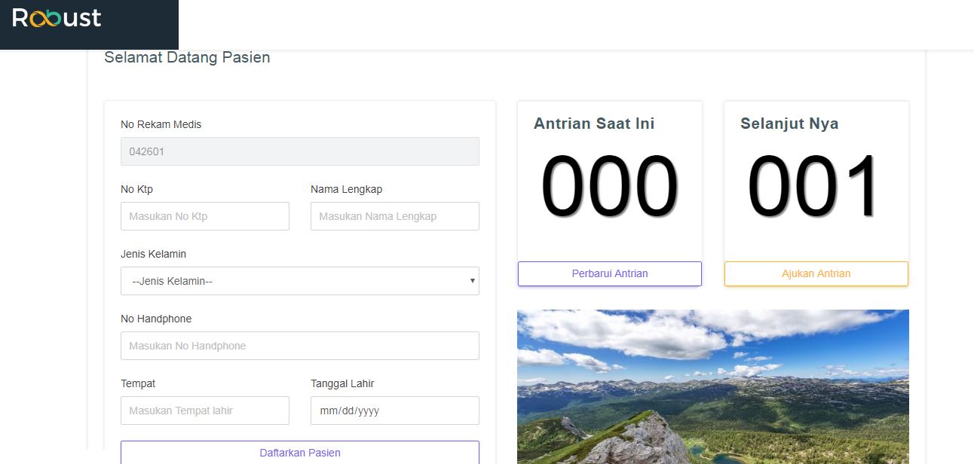
Task: Click the Antrian Saat Ini panel title
Action: tap(593, 124)
